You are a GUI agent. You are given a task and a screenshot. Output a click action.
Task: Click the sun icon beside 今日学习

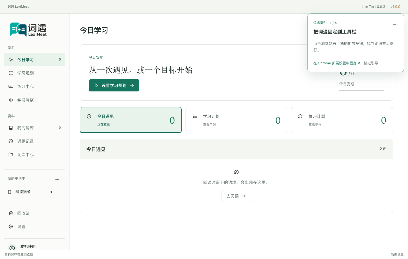pos(11,60)
